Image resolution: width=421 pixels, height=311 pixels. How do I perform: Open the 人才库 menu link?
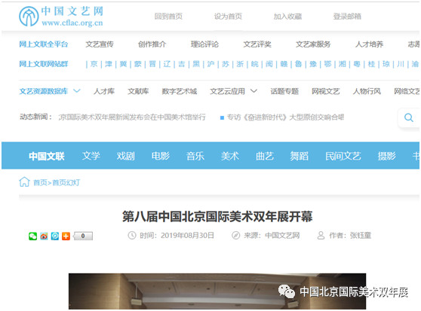tap(104, 91)
